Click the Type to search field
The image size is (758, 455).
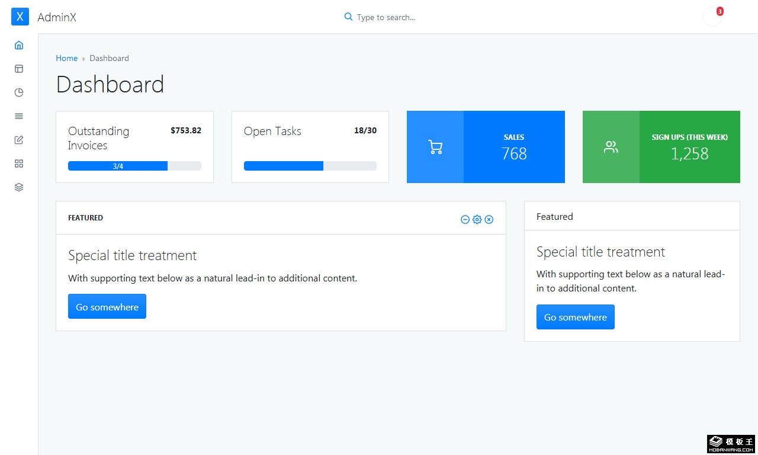coord(386,17)
